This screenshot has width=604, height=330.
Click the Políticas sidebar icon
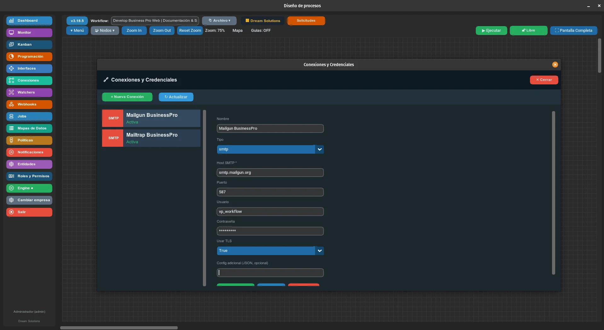click(x=11, y=140)
